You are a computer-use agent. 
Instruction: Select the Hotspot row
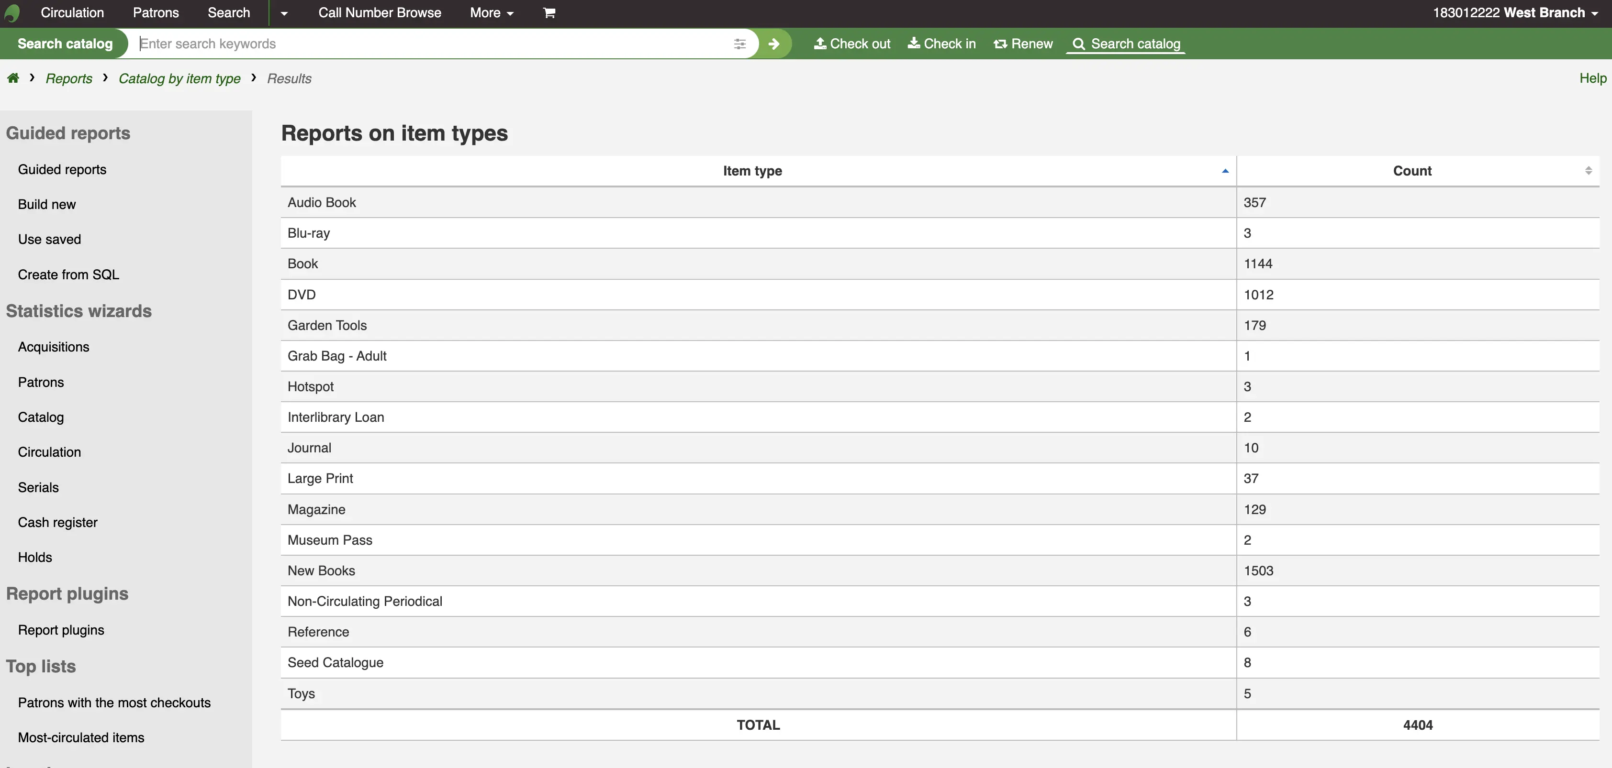point(940,386)
